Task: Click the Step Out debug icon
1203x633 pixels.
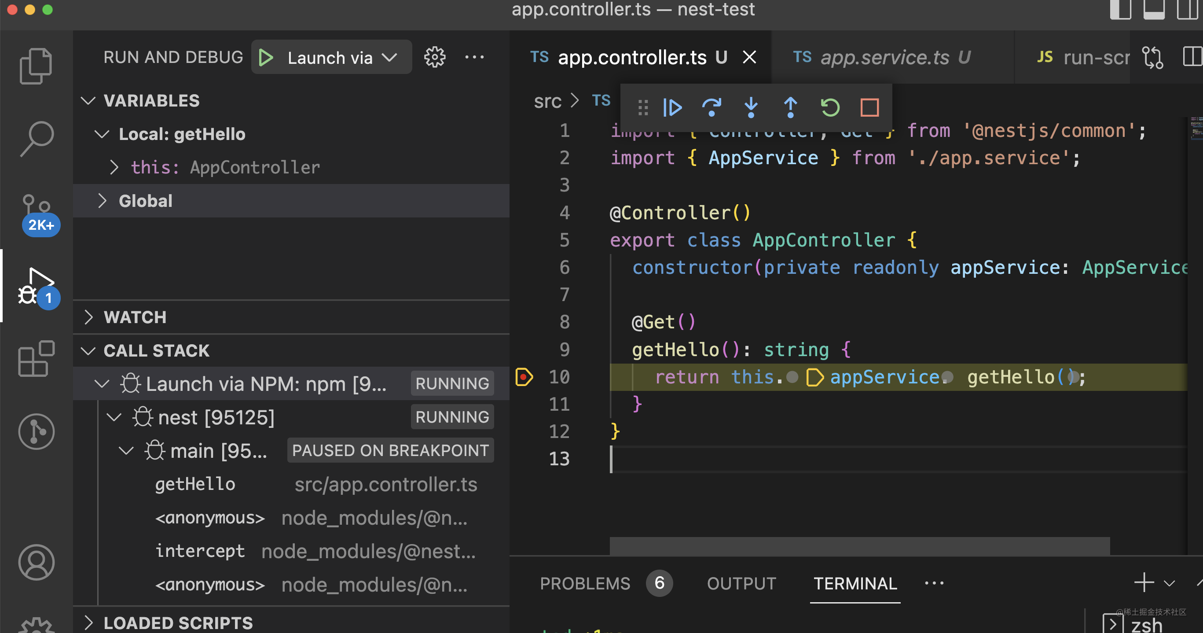Action: (790, 107)
